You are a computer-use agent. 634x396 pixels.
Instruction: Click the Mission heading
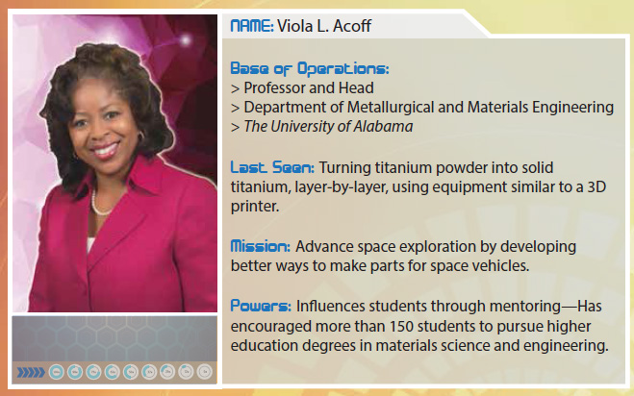pos(261,246)
